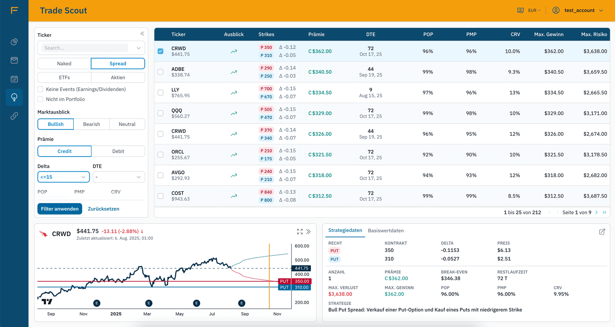Click the user account avatar icon

pos(556,10)
